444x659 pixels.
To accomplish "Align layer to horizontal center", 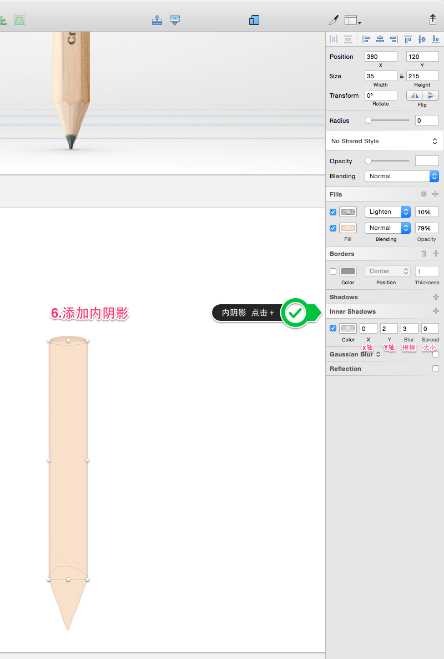I will tap(380, 39).
